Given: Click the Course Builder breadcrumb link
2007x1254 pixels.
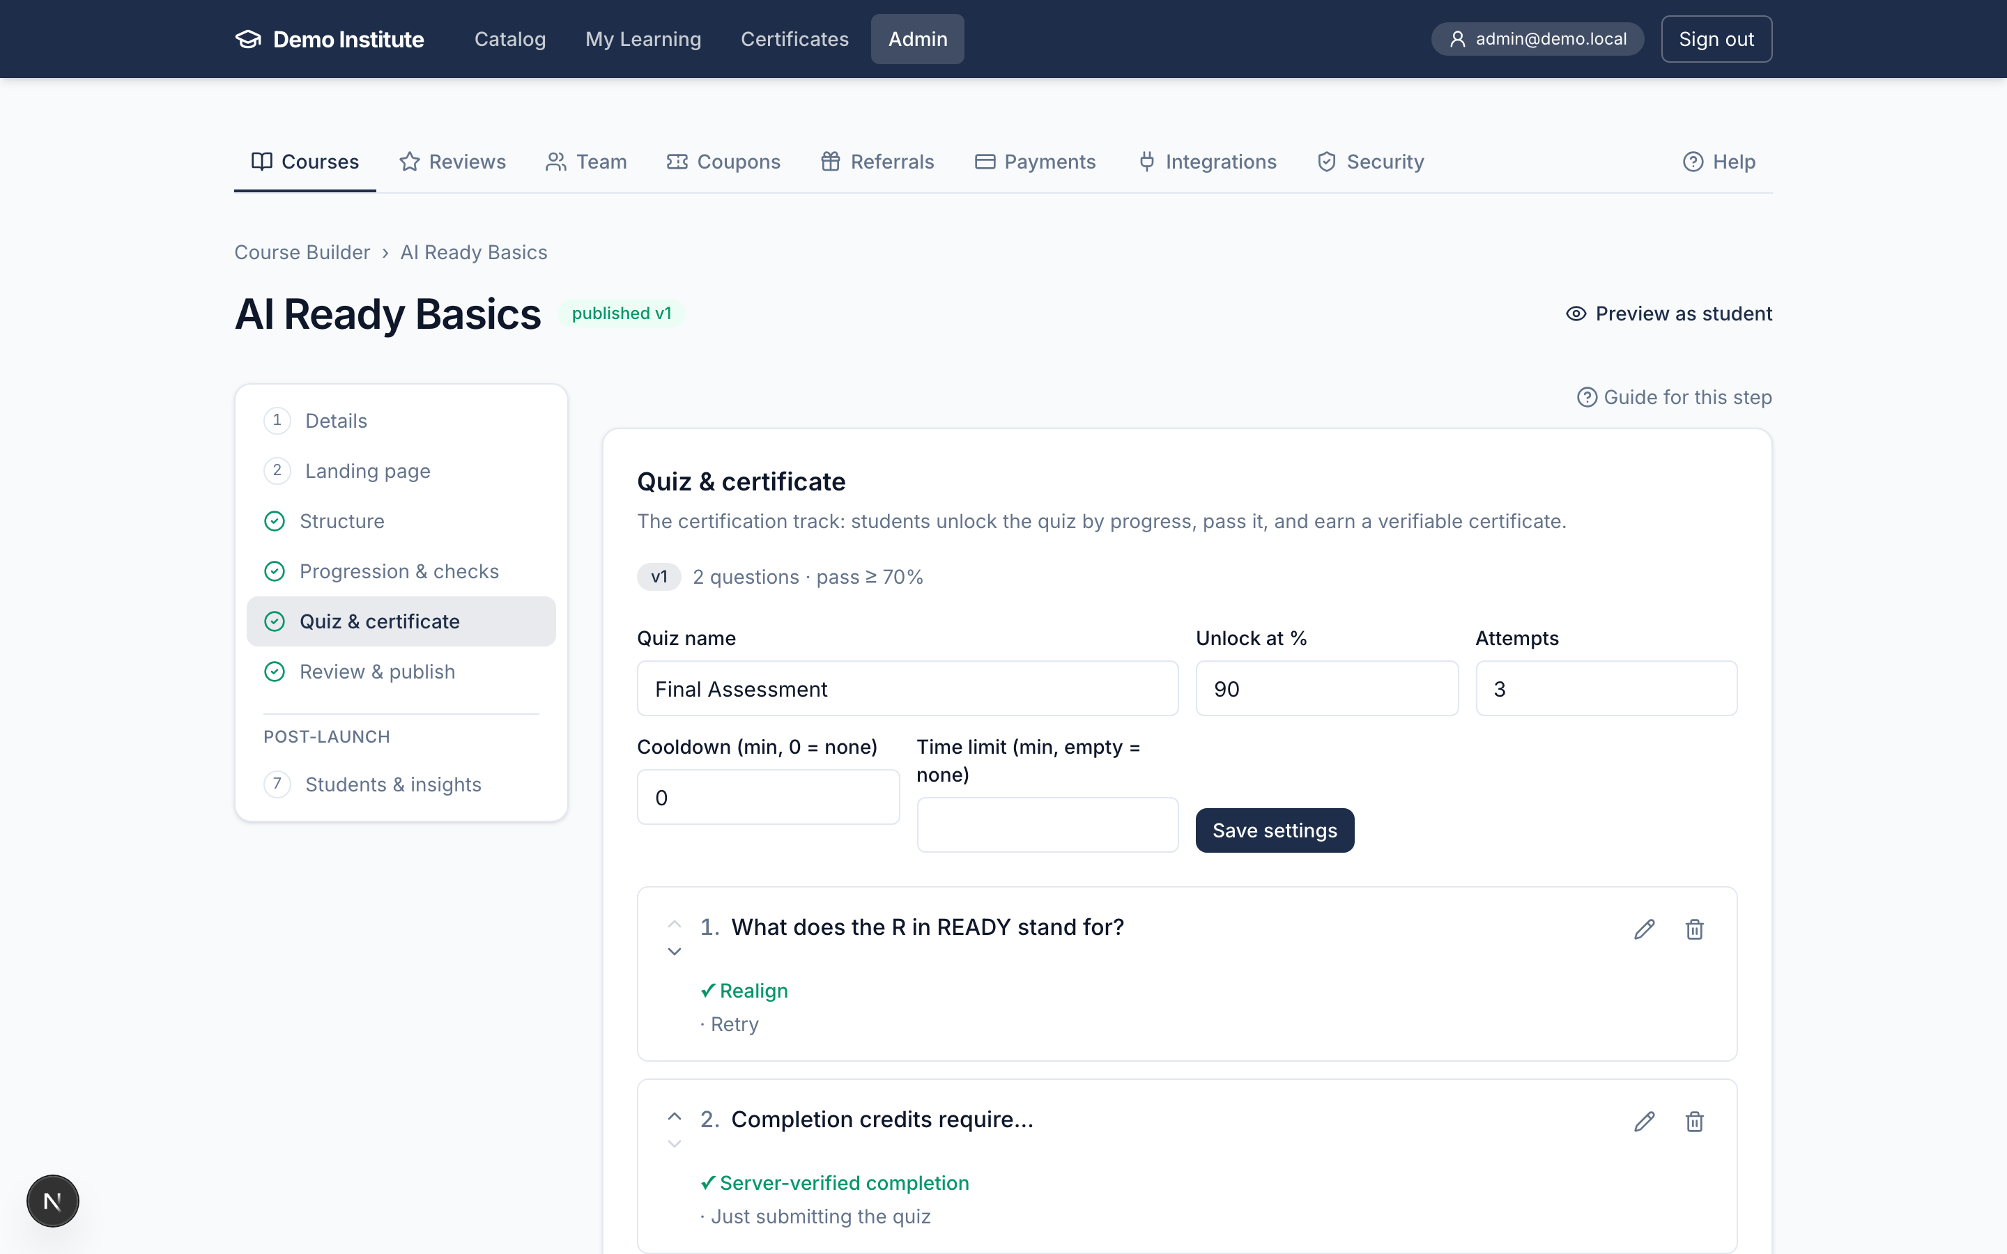Looking at the screenshot, I should 302,252.
